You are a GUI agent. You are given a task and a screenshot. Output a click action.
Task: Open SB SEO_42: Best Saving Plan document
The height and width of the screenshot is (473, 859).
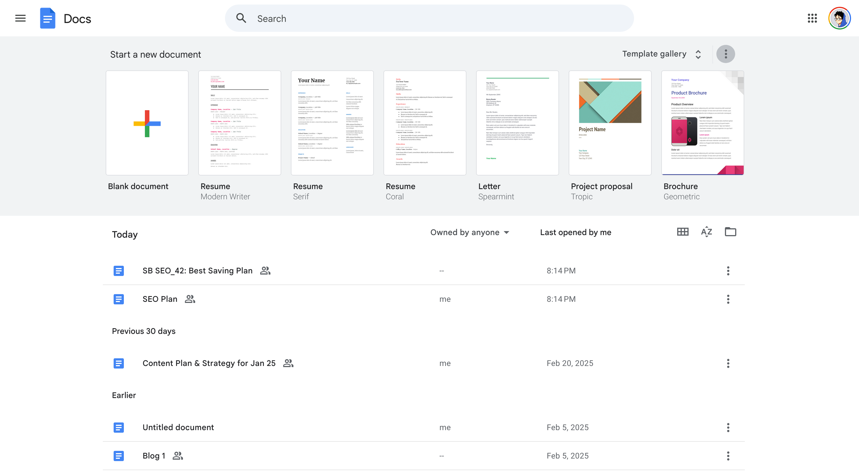pyautogui.click(x=197, y=271)
